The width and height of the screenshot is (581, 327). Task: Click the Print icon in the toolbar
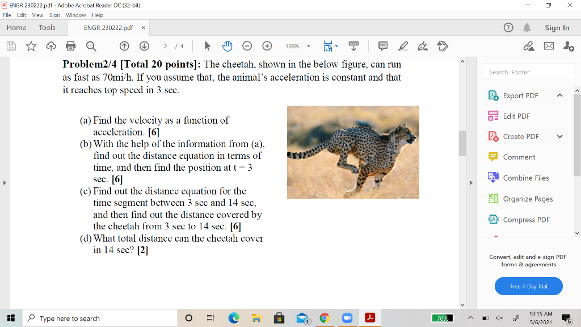tap(70, 46)
